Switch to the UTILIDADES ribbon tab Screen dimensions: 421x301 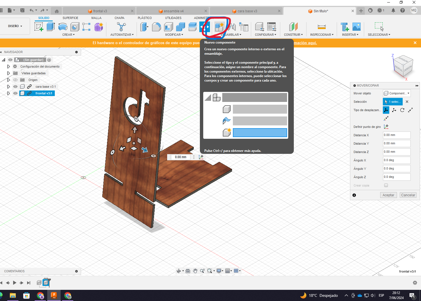coord(173,18)
